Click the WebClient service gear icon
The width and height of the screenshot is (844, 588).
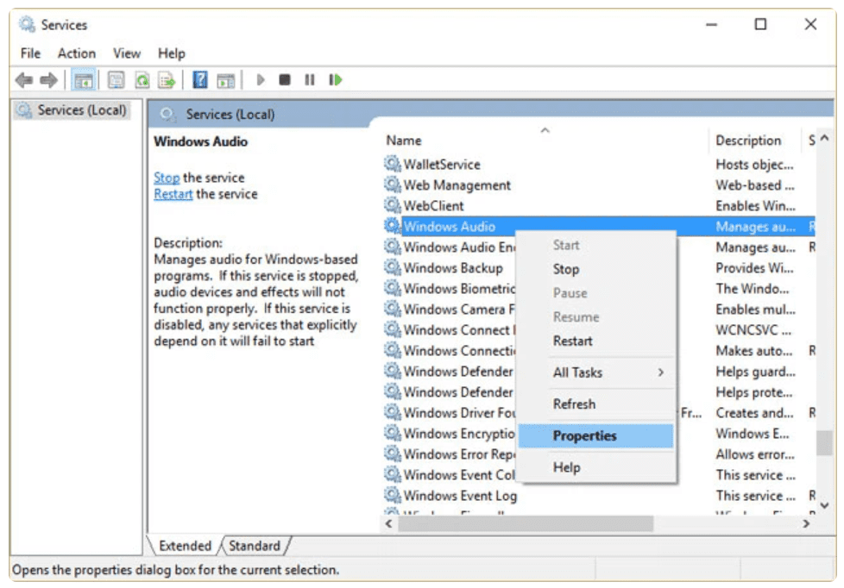pyautogui.click(x=393, y=206)
